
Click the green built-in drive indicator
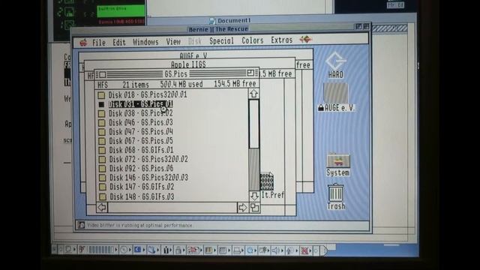pos(121,11)
